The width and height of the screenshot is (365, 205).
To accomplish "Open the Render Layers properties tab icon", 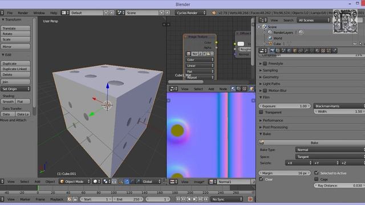I will coord(278,51).
